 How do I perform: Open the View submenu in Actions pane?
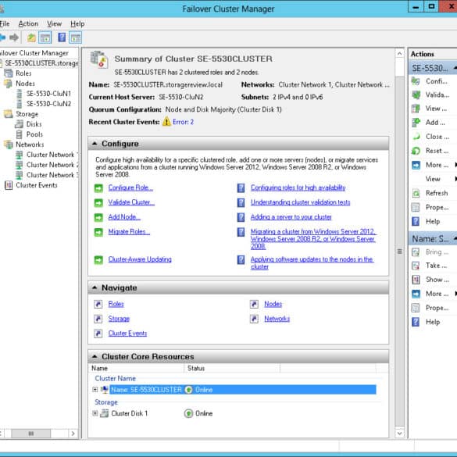[x=434, y=179]
